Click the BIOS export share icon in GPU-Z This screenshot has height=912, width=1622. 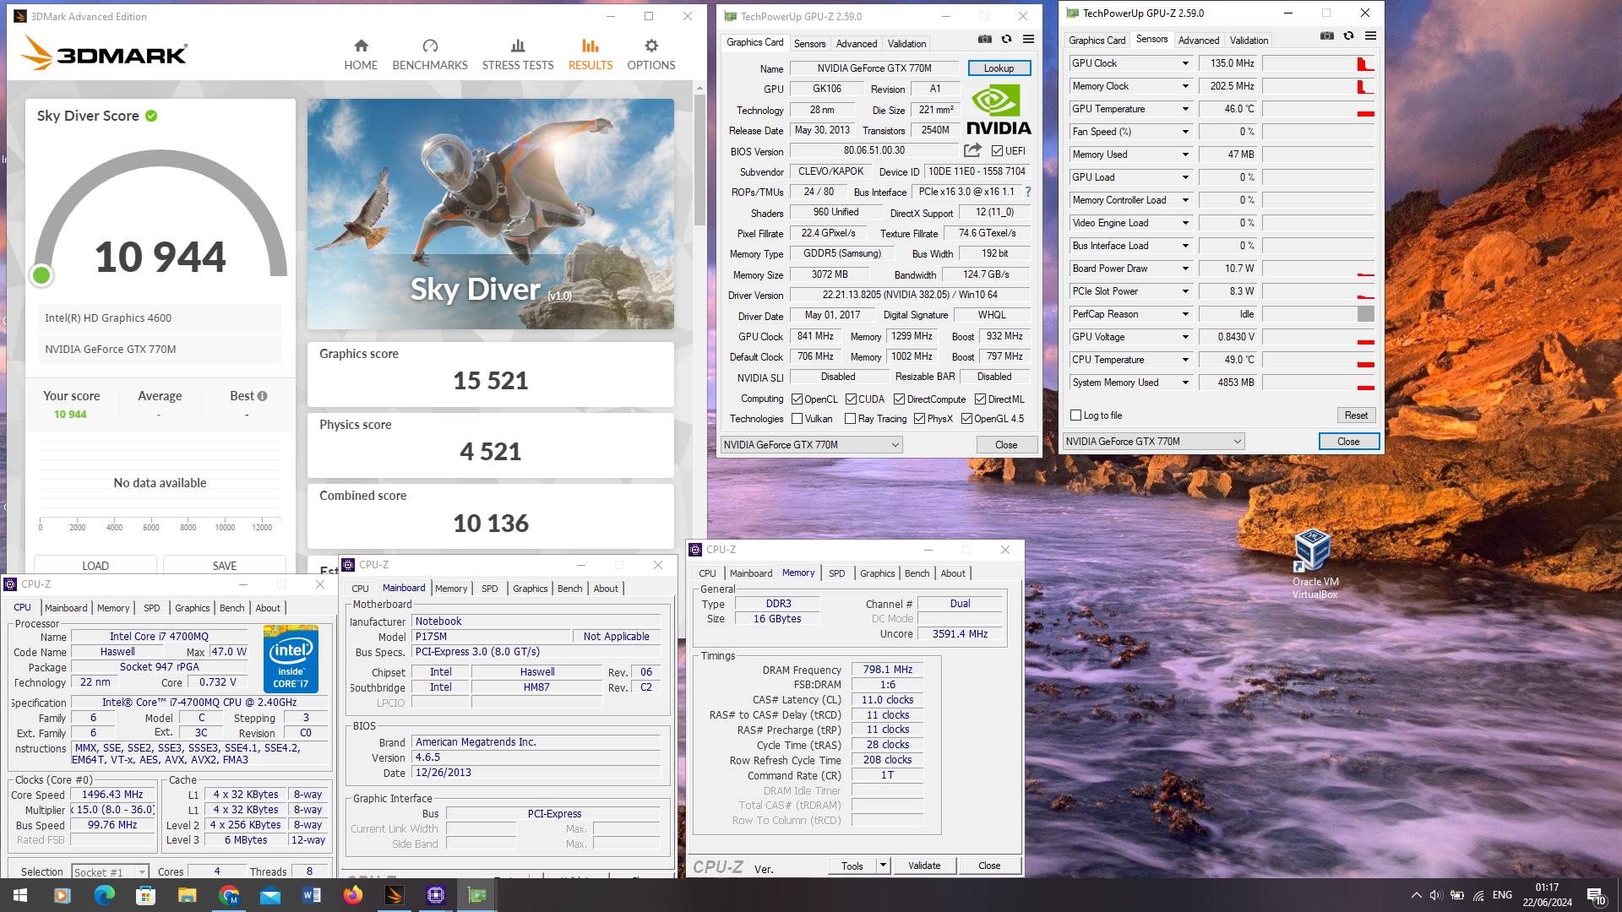pos(972,150)
